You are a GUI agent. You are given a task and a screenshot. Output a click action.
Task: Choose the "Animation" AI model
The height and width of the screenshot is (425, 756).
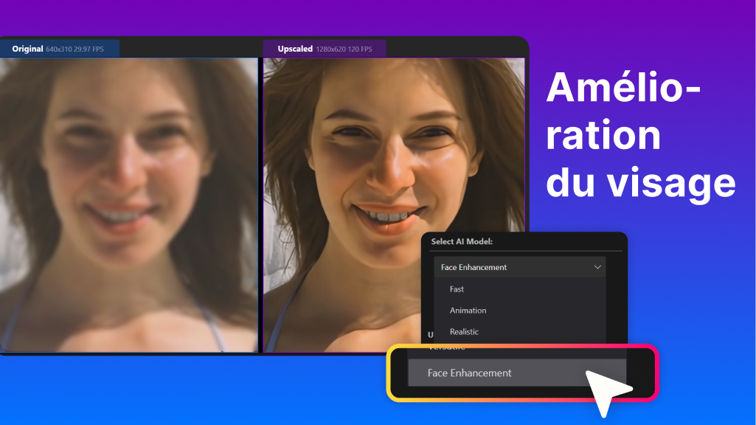pyautogui.click(x=468, y=311)
